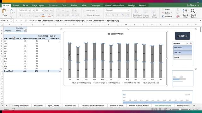Toggle Bold formatting
The height and width of the screenshot is (113, 202).
(20, 15)
